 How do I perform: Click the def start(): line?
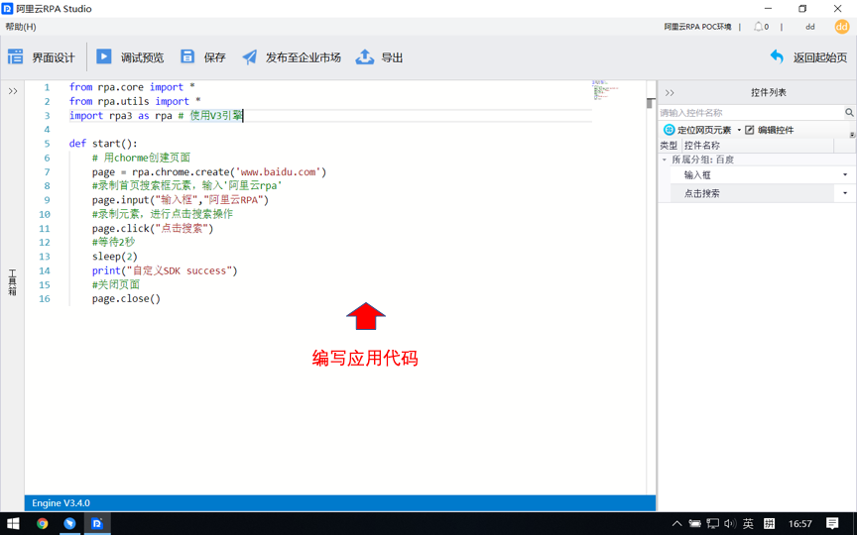[x=103, y=144]
